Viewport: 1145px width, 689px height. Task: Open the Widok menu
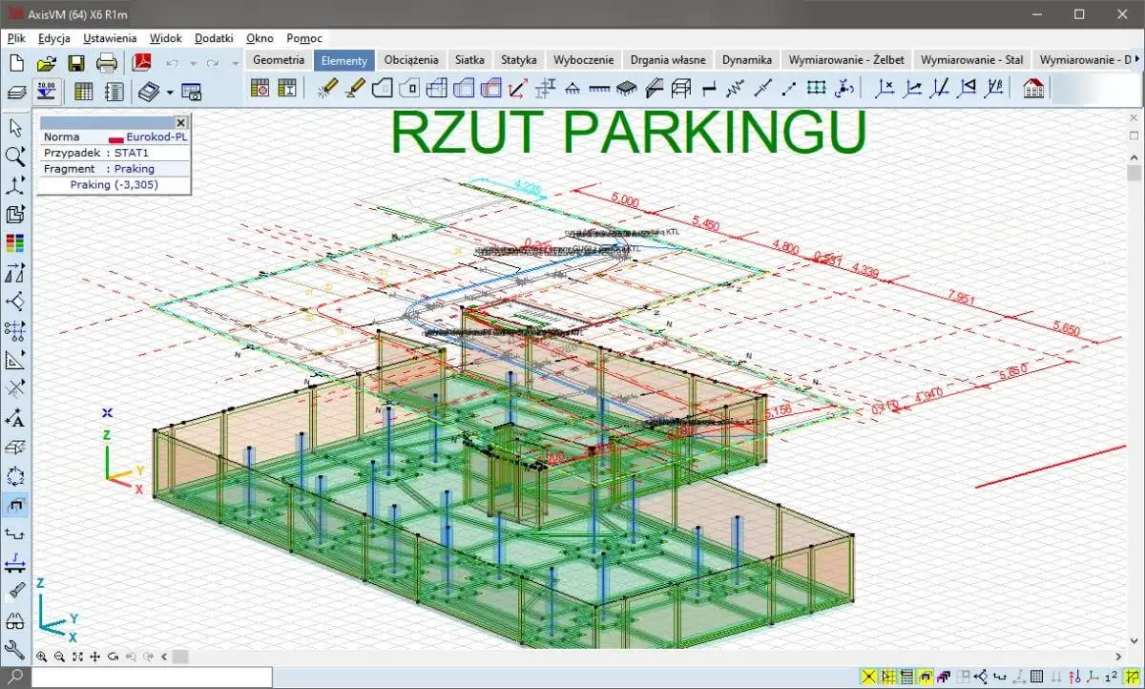tap(166, 38)
